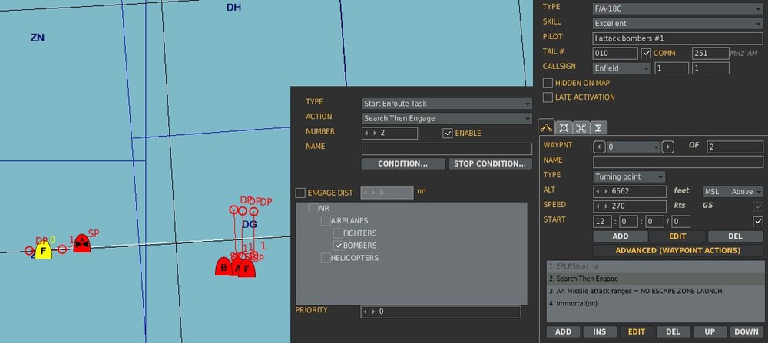Open the tab with the drone-shaped icon
Screen dimensions: 768x343
(581, 127)
